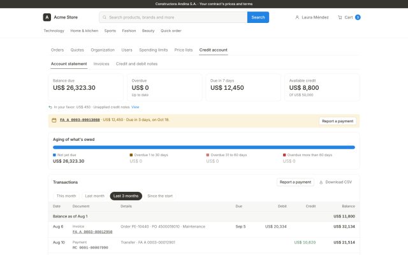The height and width of the screenshot is (255, 408).
Task: Click the Overdue US$ 0 card
Action: point(164,87)
